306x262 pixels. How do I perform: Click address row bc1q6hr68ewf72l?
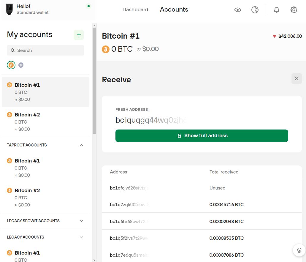pyautogui.click(x=202, y=221)
